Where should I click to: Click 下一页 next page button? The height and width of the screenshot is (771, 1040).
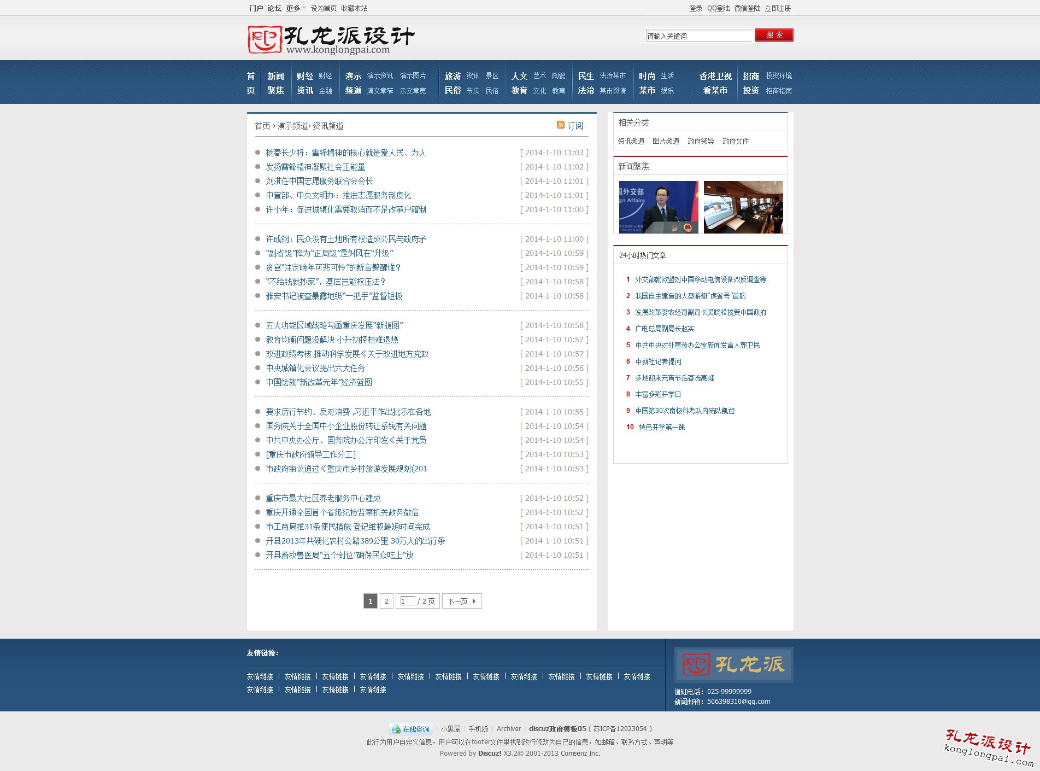click(462, 601)
